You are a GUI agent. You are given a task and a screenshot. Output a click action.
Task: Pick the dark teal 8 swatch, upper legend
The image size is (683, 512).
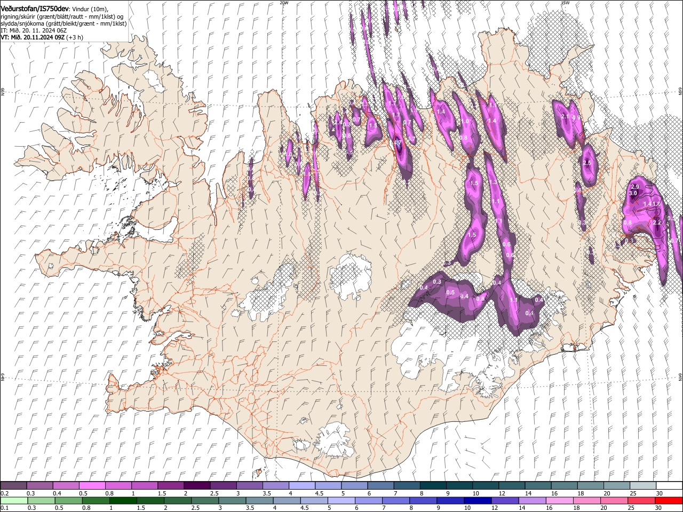pos(433,485)
